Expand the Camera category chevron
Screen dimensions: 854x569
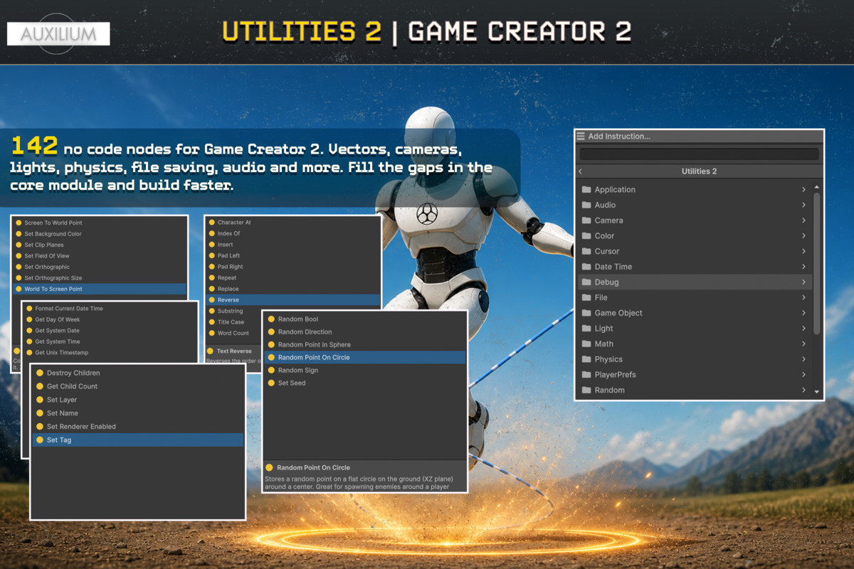click(803, 220)
